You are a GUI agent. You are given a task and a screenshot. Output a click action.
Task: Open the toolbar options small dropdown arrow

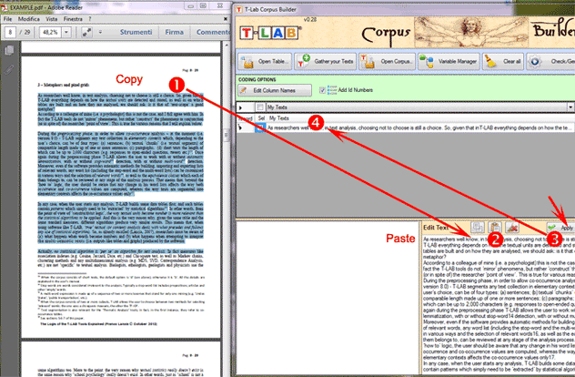[100, 32]
